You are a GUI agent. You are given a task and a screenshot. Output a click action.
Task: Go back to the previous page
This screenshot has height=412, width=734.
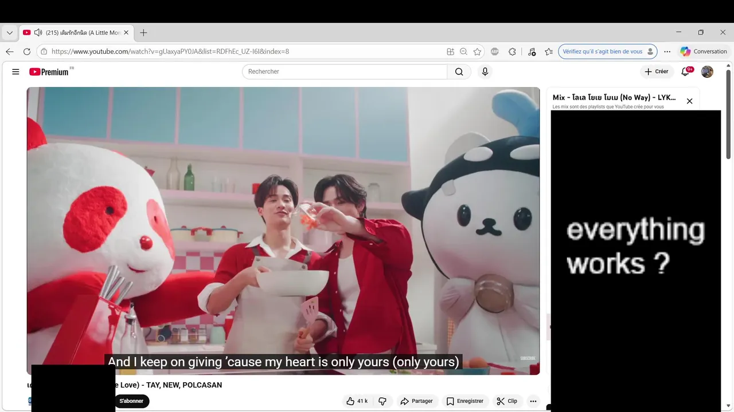click(9, 51)
